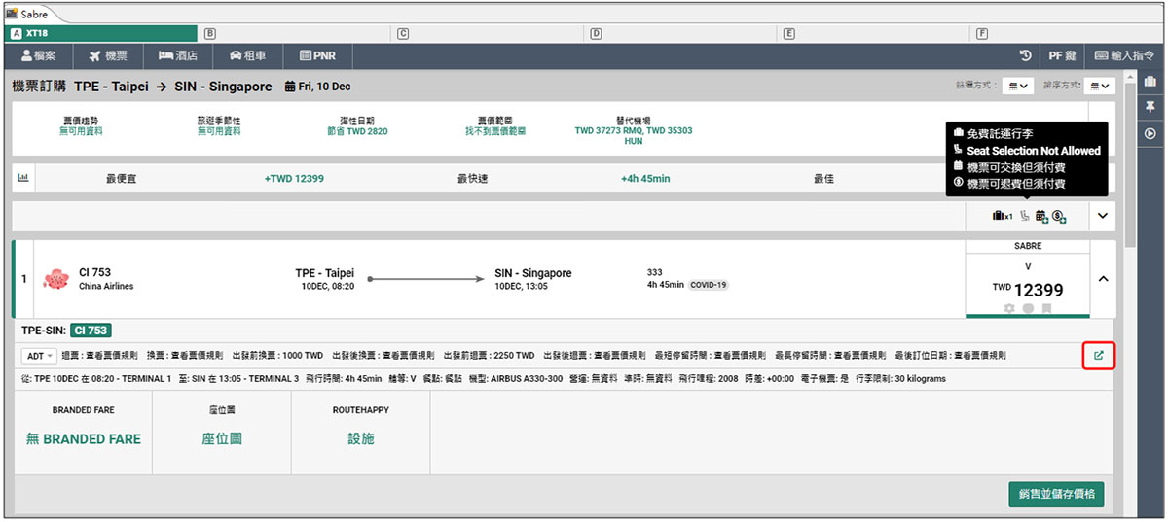The height and width of the screenshot is (522, 1168).
Task: Click 替代機場 TWD 37273 RMQ link
Action: [x=634, y=130]
